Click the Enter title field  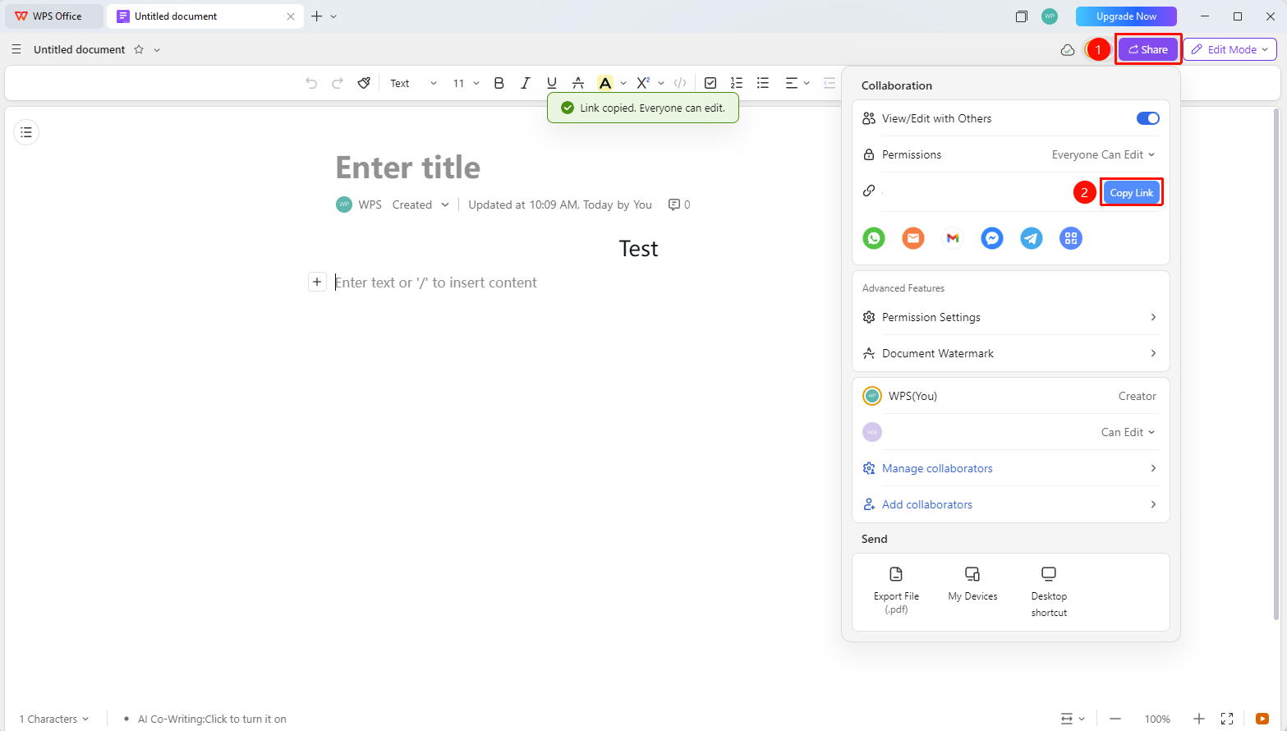pos(407,168)
